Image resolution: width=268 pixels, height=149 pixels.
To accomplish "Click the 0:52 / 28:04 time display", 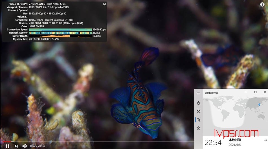I will (37, 146).
